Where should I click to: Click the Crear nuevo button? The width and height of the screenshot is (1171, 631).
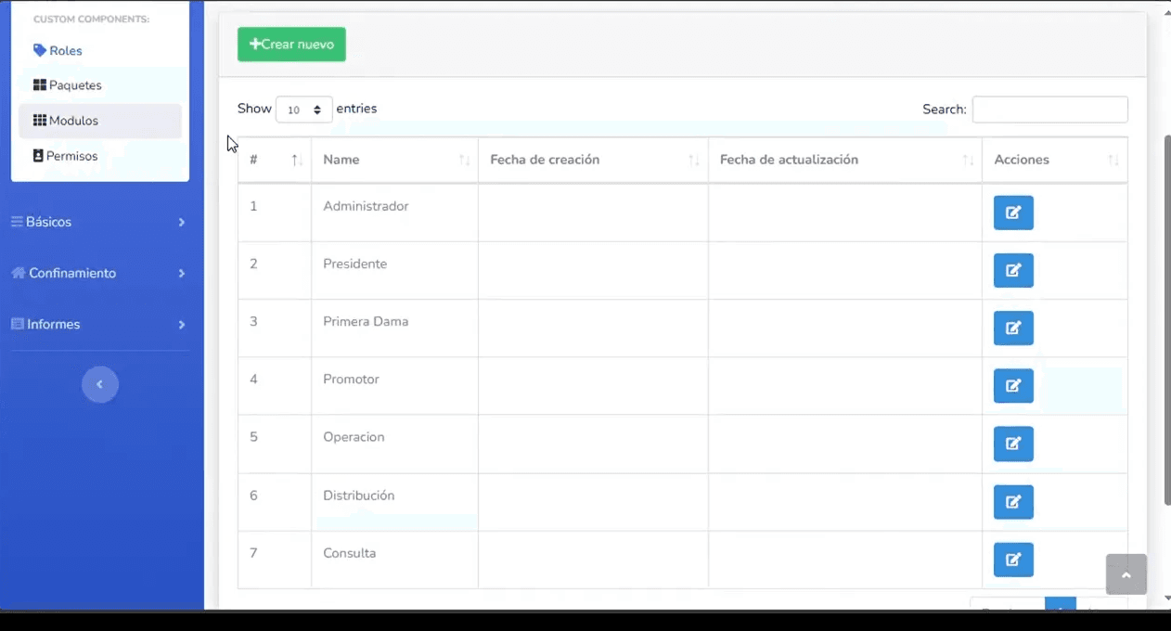click(291, 45)
